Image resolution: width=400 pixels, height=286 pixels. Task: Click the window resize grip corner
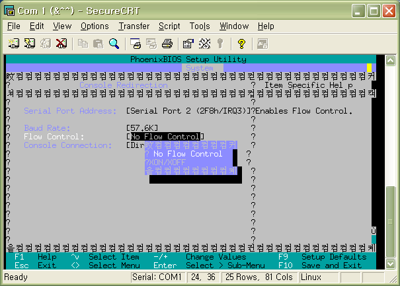tap(392, 279)
